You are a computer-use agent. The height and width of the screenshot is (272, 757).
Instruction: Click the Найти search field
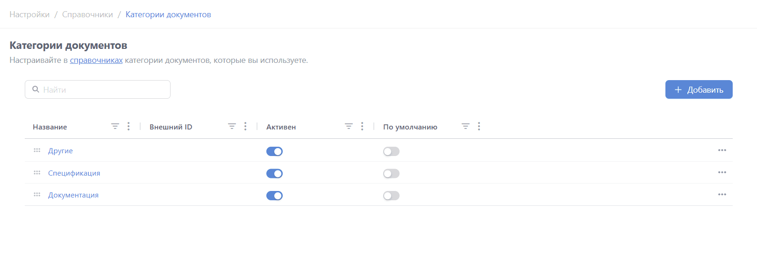pos(103,89)
